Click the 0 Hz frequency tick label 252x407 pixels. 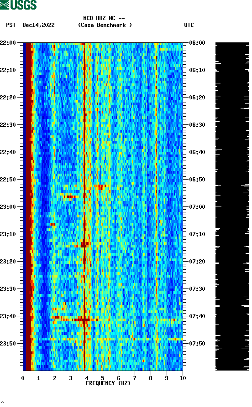[23, 378]
